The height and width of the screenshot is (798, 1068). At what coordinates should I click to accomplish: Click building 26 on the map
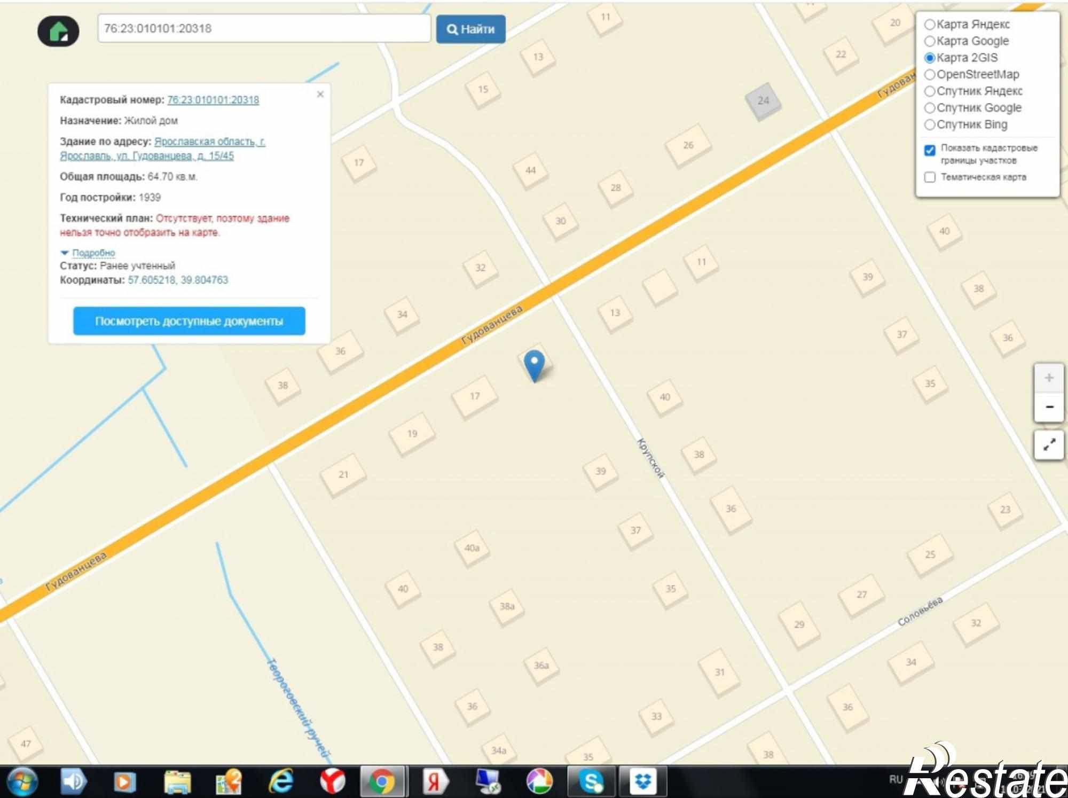click(x=688, y=145)
